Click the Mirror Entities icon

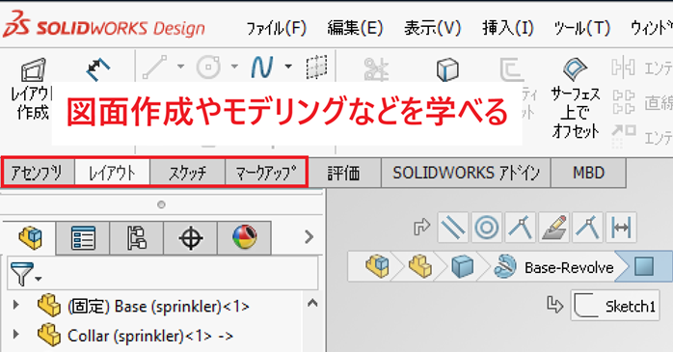(623, 68)
